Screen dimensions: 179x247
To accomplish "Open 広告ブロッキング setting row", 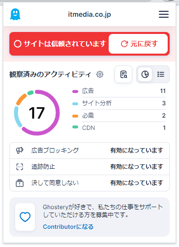I will coord(89,151).
